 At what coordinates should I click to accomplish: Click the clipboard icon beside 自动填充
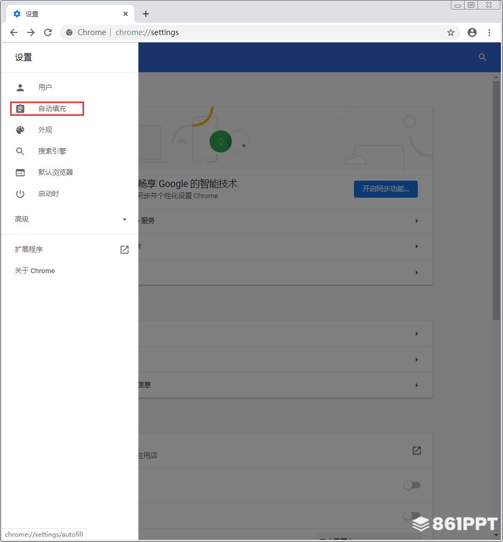(x=20, y=108)
